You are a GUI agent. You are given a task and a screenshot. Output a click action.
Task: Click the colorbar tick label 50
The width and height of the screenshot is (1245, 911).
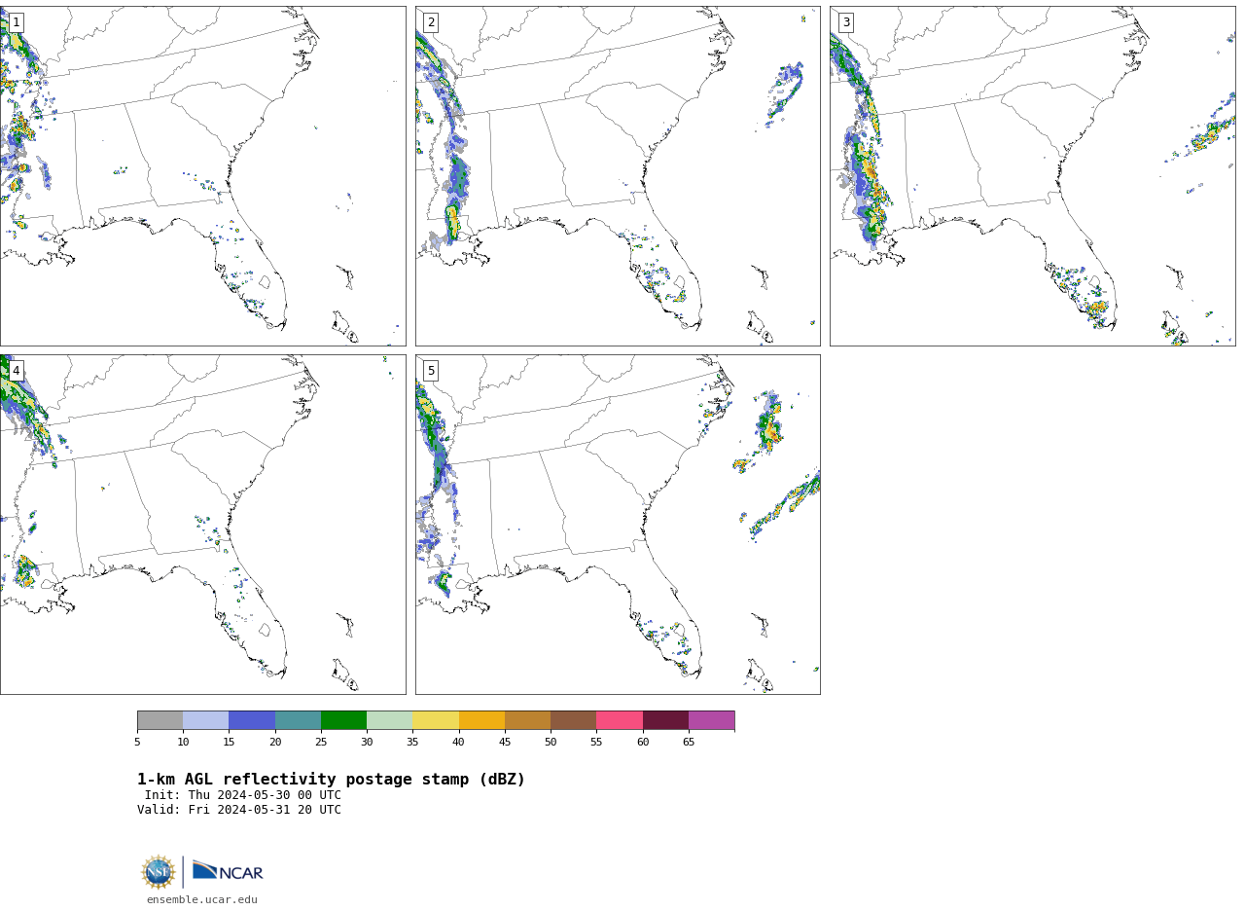[551, 742]
